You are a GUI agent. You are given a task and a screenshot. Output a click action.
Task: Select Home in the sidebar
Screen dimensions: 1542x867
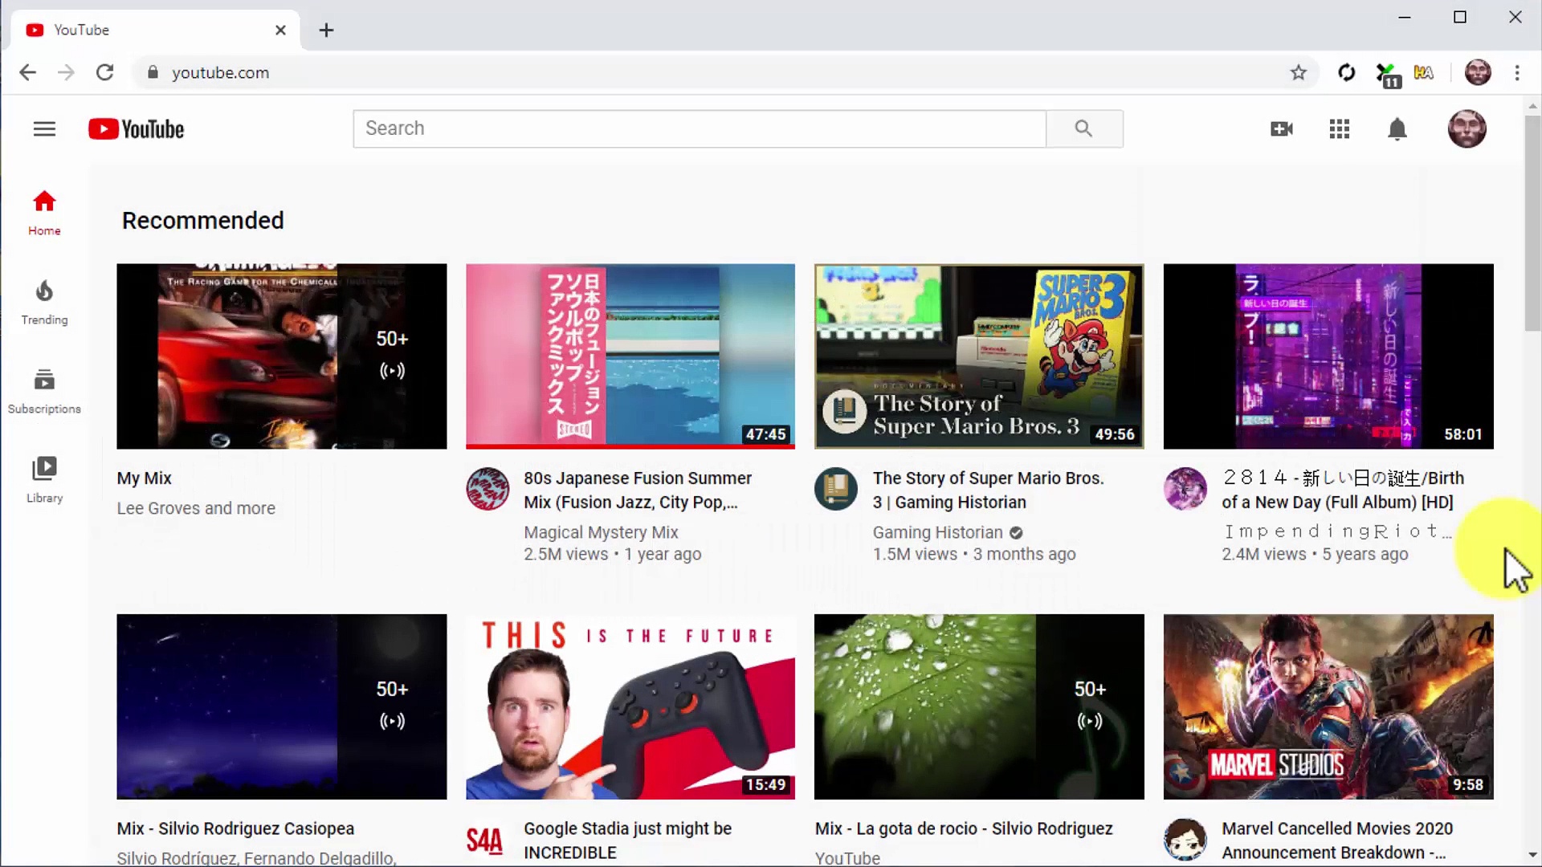point(44,213)
